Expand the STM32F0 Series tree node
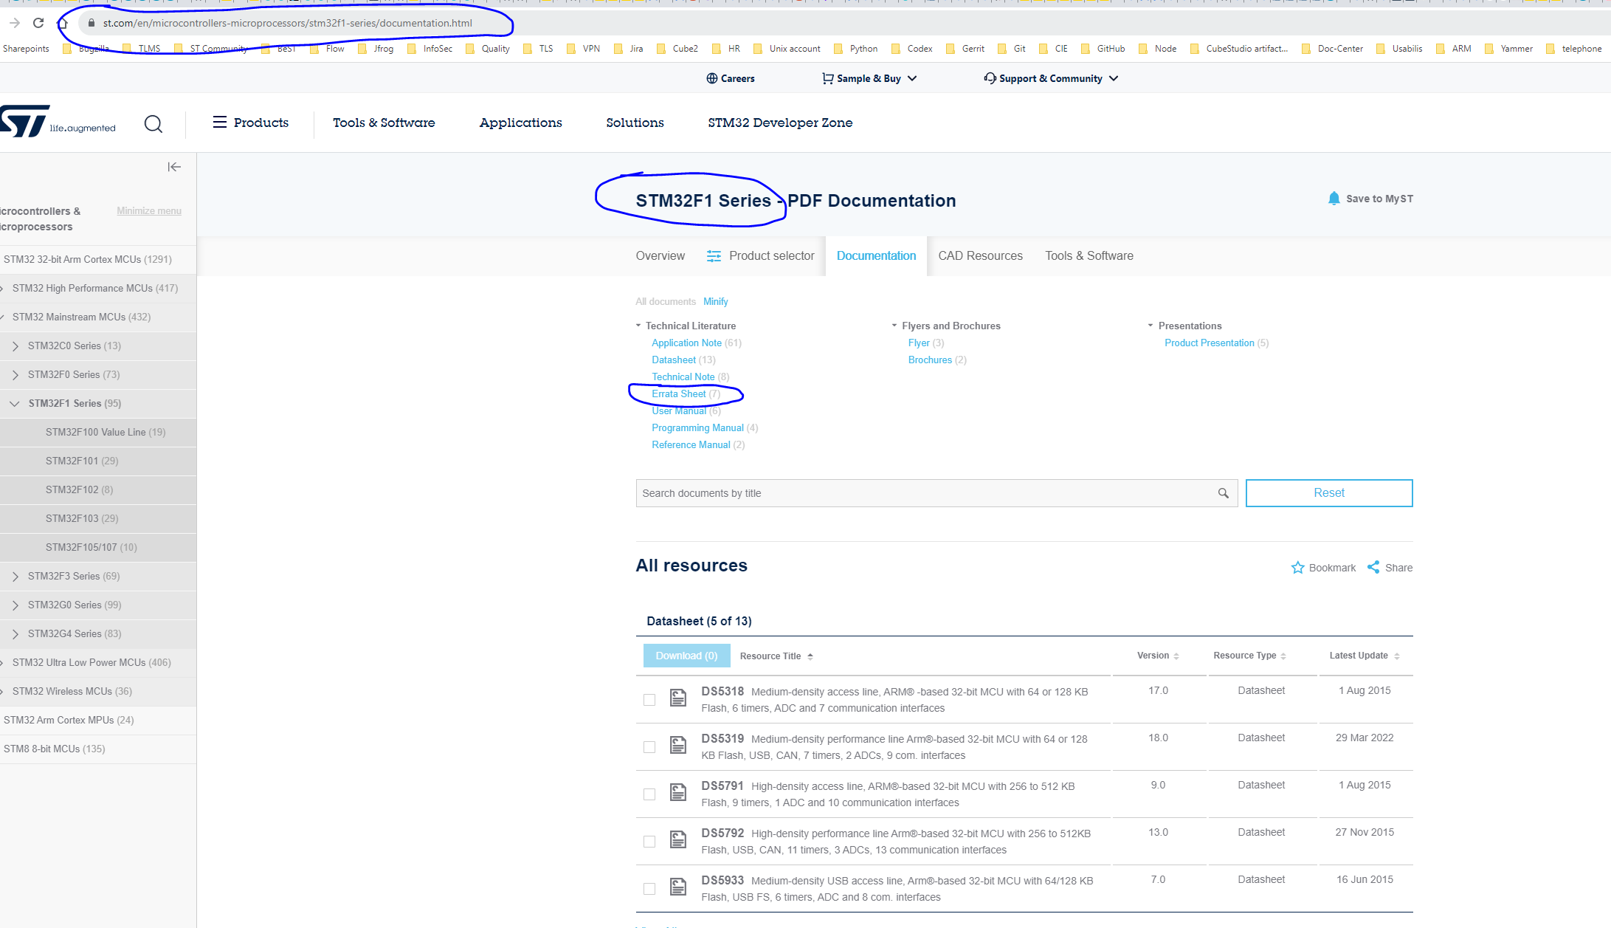The height and width of the screenshot is (928, 1611). click(15, 375)
